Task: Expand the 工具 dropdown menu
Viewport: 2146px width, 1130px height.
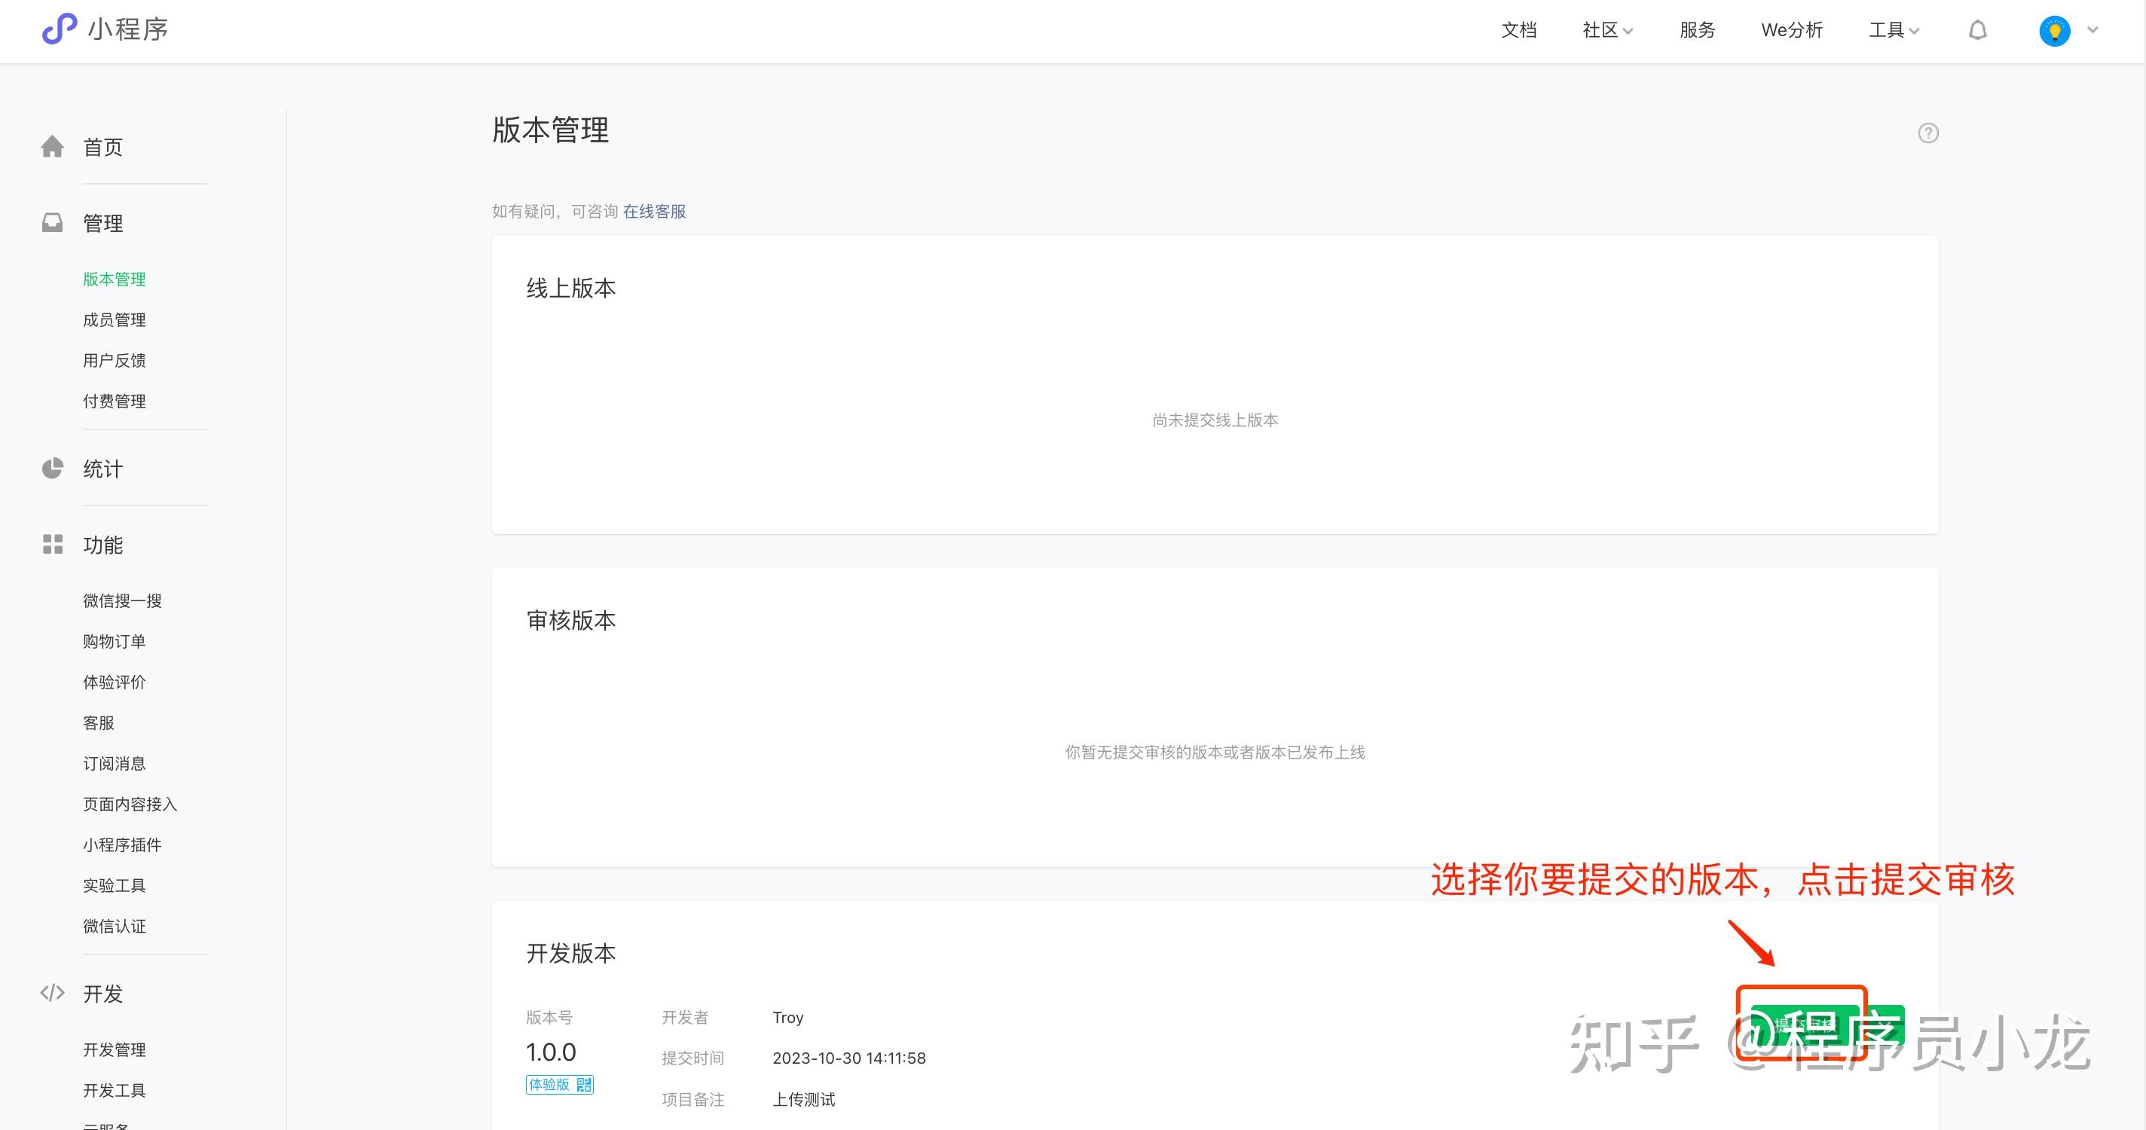Action: pyautogui.click(x=1894, y=31)
